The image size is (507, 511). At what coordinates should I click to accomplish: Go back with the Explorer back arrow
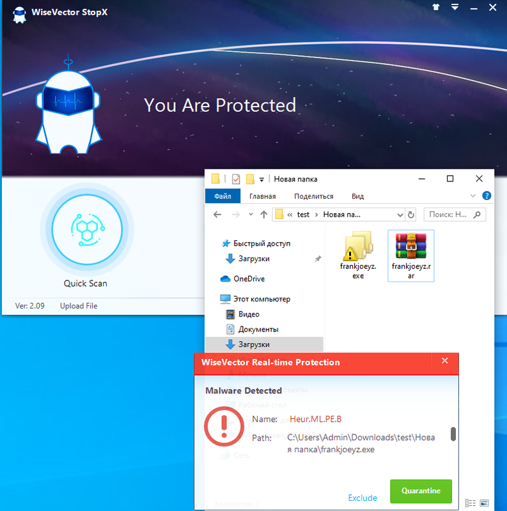tap(217, 215)
